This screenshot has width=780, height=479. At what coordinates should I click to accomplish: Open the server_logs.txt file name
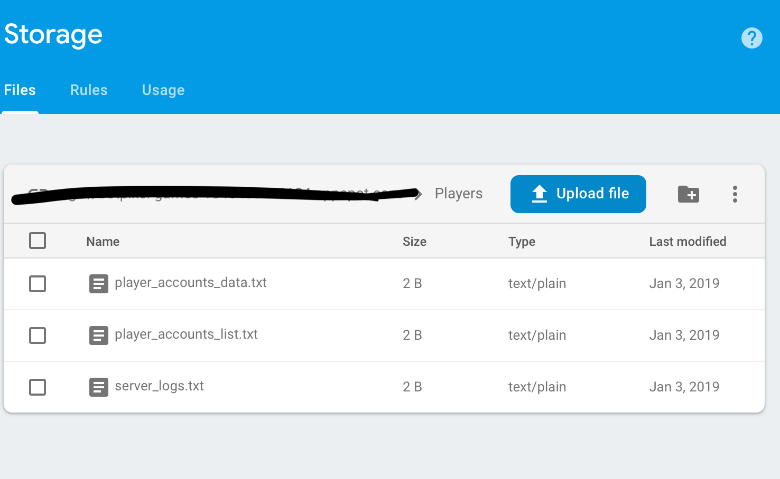click(159, 386)
